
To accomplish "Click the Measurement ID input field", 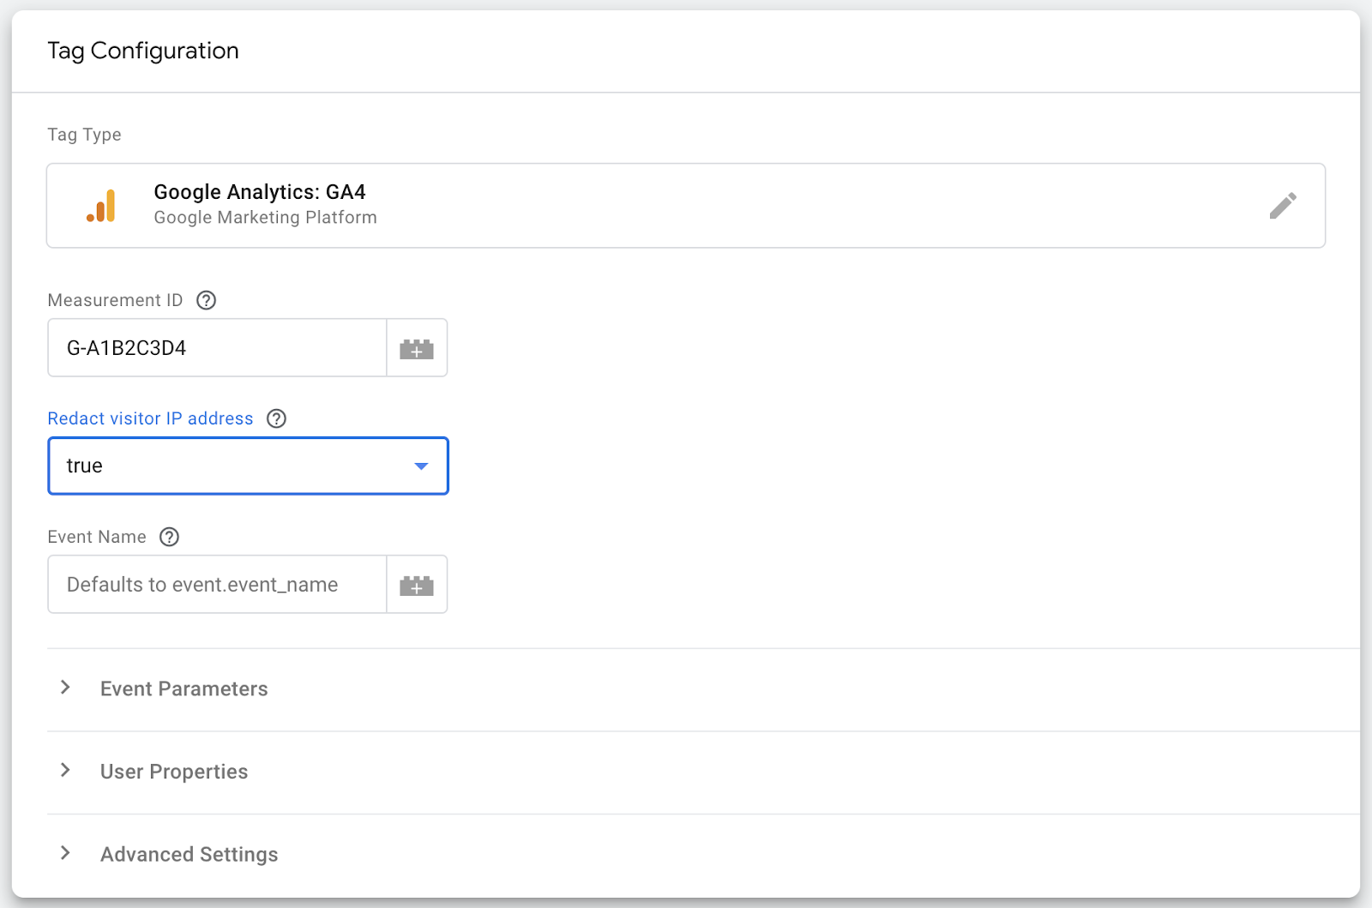I will (x=217, y=348).
